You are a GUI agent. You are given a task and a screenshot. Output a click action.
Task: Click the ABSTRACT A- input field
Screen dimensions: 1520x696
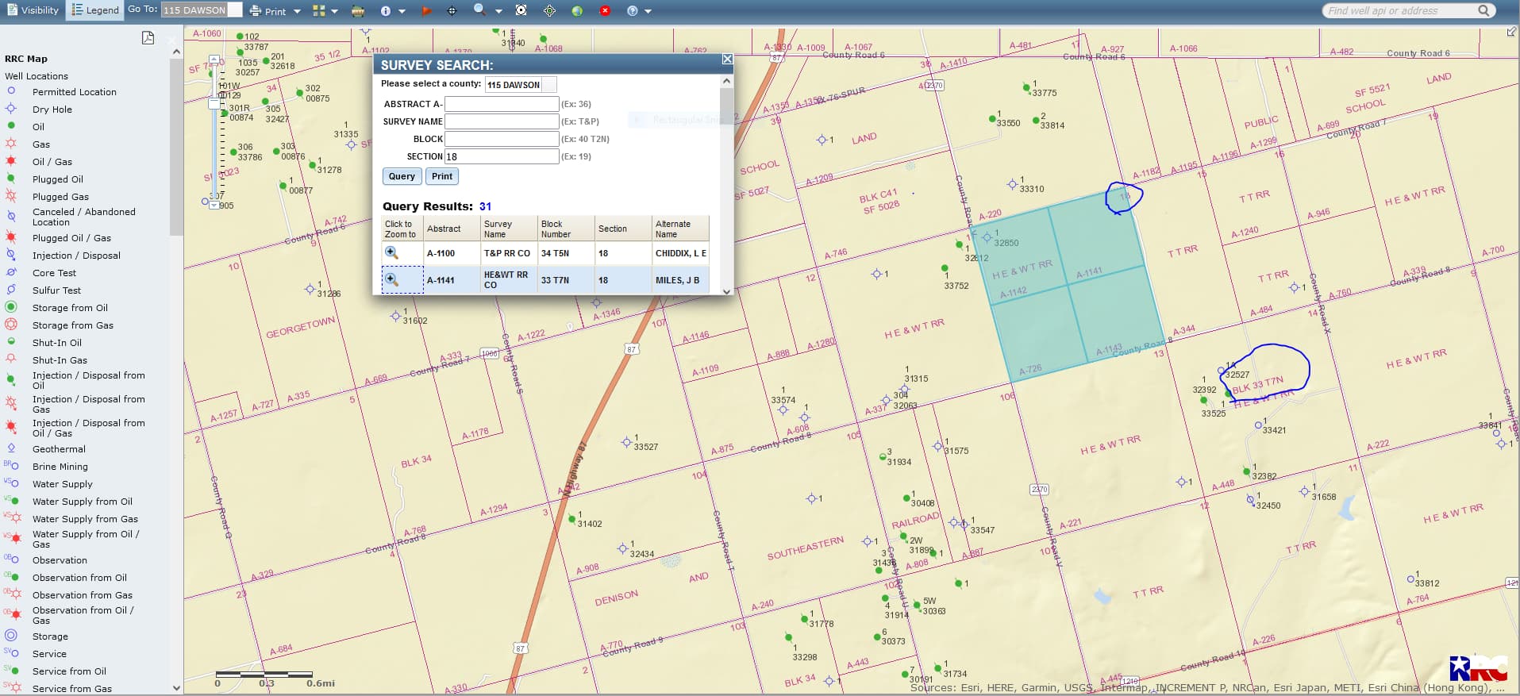502,104
